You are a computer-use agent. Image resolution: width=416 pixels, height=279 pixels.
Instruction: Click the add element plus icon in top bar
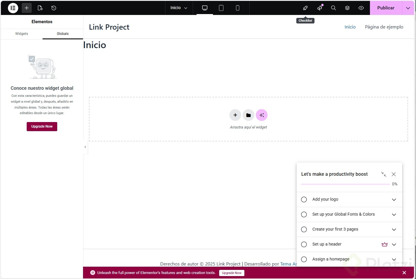[26, 8]
